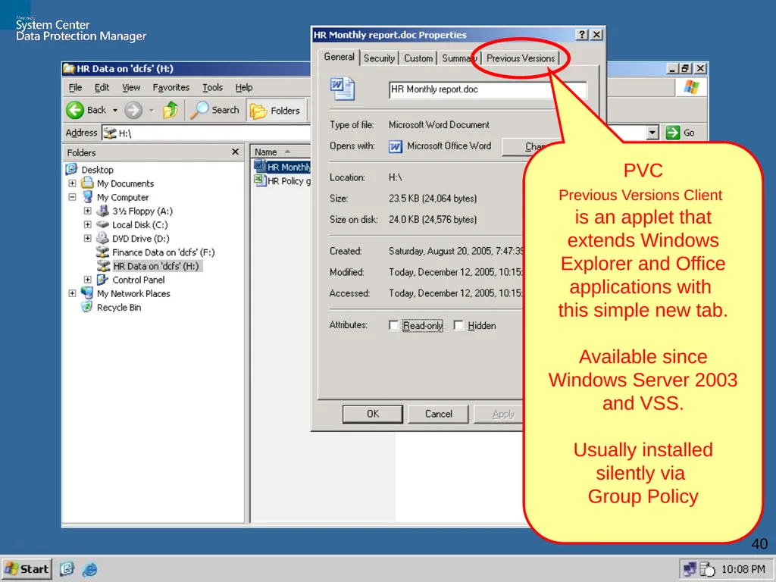Open the File menu in Explorer

(75, 88)
